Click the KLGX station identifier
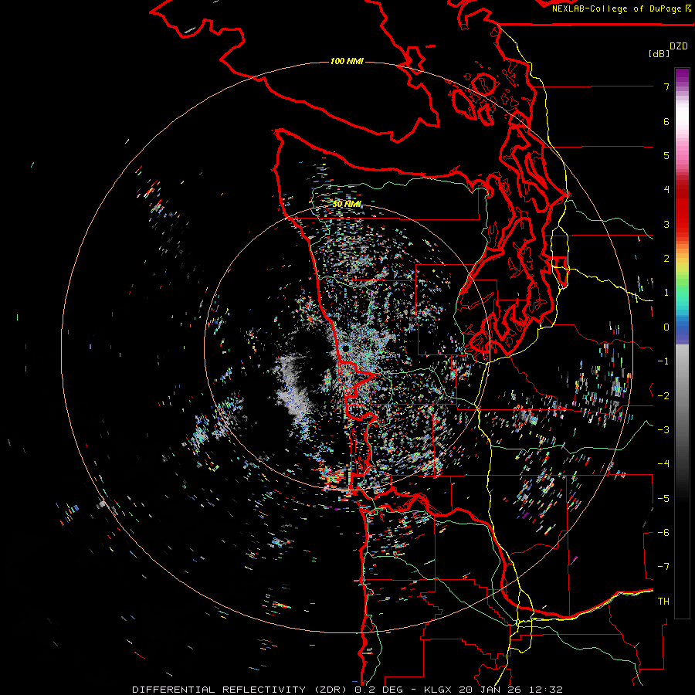The height and width of the screenshot is (695, 695). [x=439, y=690]
